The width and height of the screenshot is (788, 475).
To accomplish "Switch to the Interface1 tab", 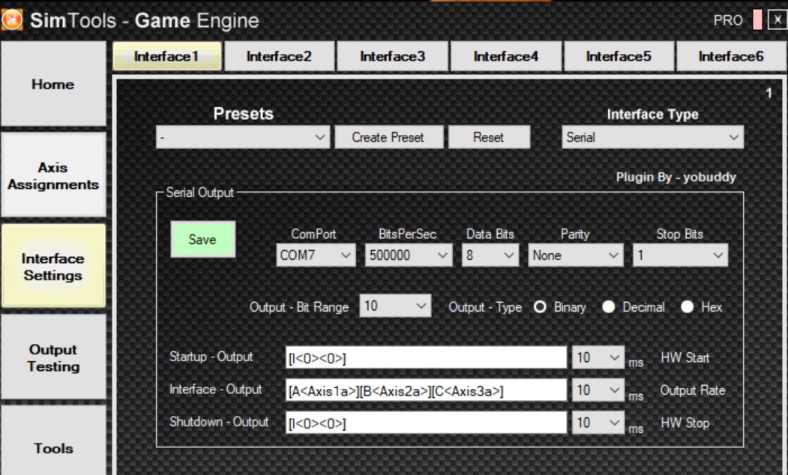I will pyautogui.click(x=167, y=56).
